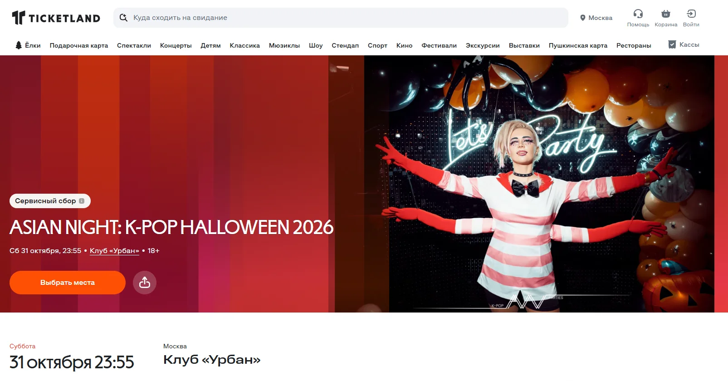
Task: Open the Выставки category
Action: point(524,45)
